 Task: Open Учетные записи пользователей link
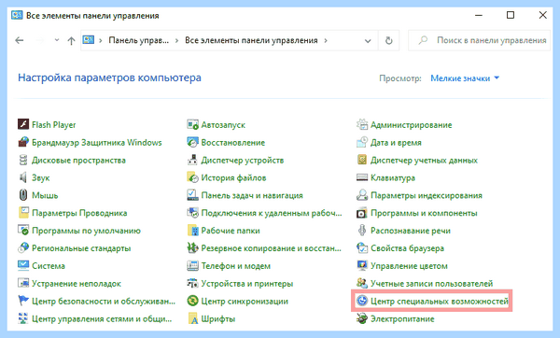pos(432,283)
